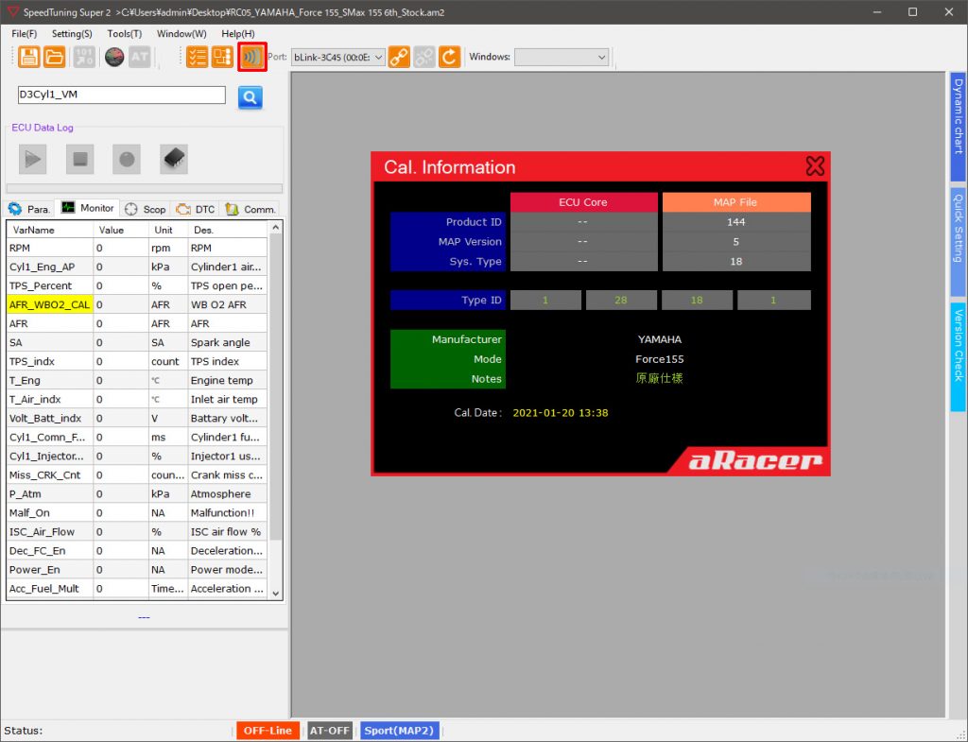
Task: Select the Malf_On row
Action: point(137,513)
